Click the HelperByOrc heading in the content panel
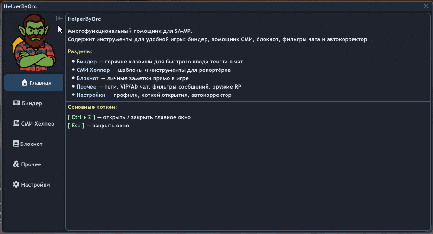Screen dimensions: 433x234 (x=84, y=19)
